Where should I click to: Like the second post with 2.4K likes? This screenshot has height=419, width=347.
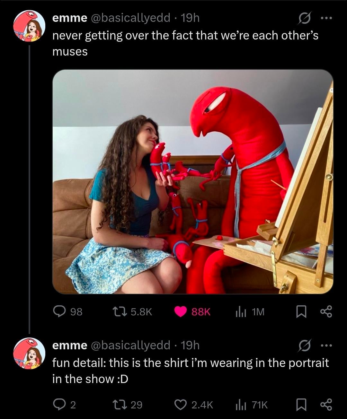pyautogui.click(x=179, y=405)
